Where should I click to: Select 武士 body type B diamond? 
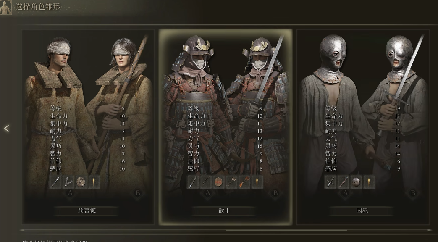275,193
